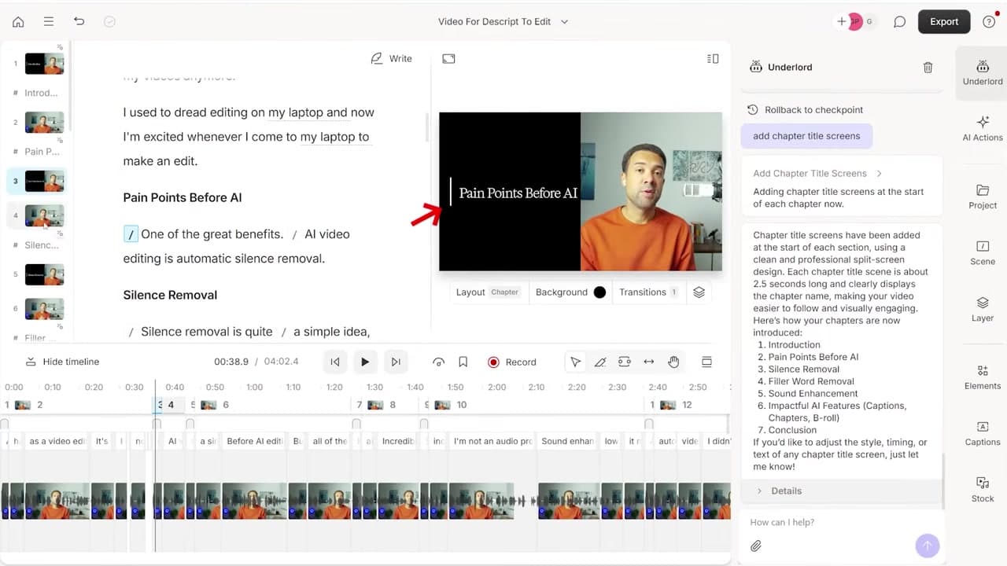
Task: Click the Write button
Action: 392,59
